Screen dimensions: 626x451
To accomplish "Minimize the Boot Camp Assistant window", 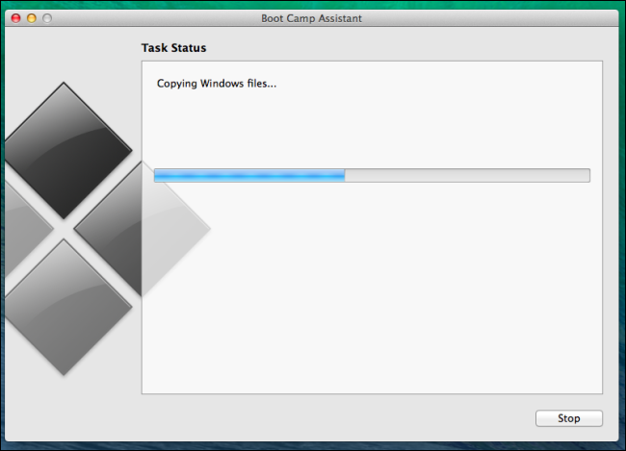I will (32, 18).
